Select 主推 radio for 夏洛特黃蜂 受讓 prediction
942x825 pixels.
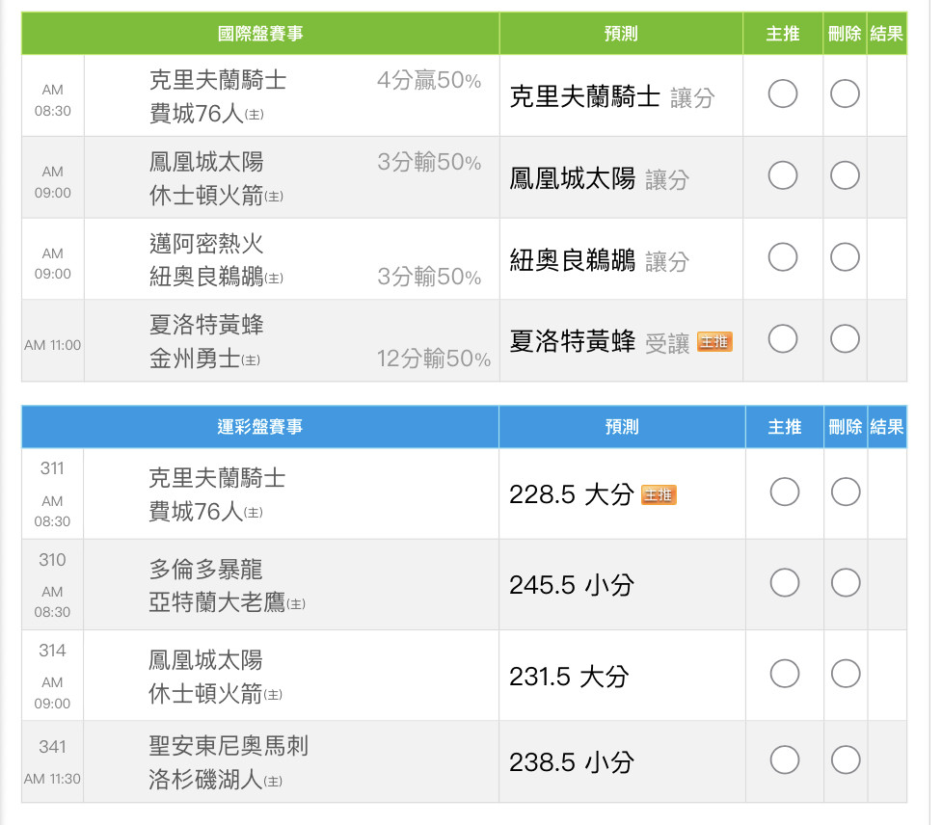coord(782,339)
